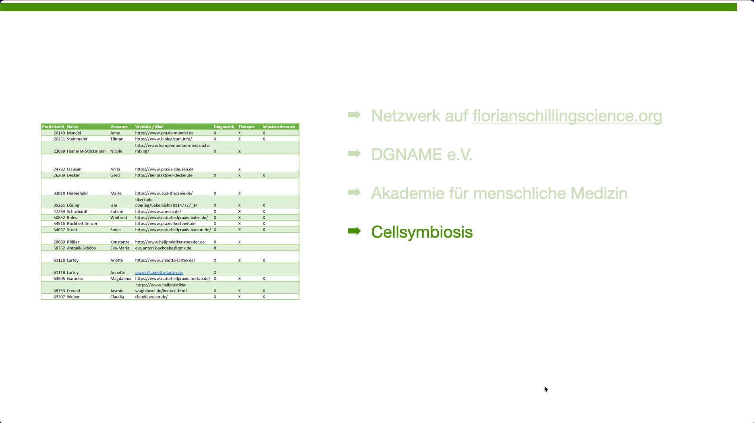
Task: Click the waghäusel.de/kontakt.html website cell
Action: (x=161, y=288)
